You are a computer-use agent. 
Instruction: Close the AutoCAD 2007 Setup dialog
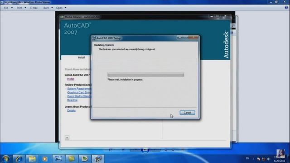pyautogui.click(x=193, y=38)
